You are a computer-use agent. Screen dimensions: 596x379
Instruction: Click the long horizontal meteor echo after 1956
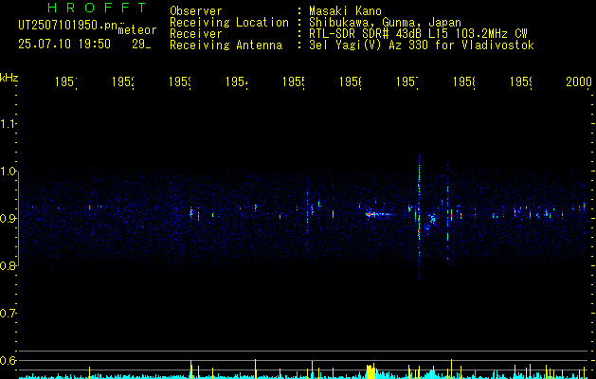[x=381, y=215]
